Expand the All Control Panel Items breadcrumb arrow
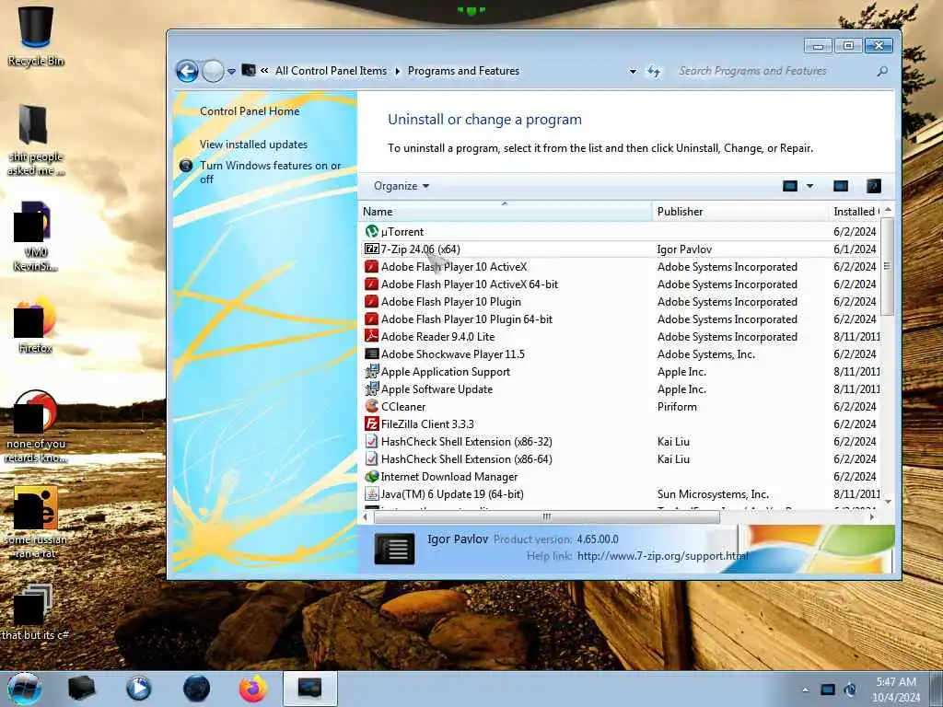Viewport: 943px width, 707px height. 398,71
